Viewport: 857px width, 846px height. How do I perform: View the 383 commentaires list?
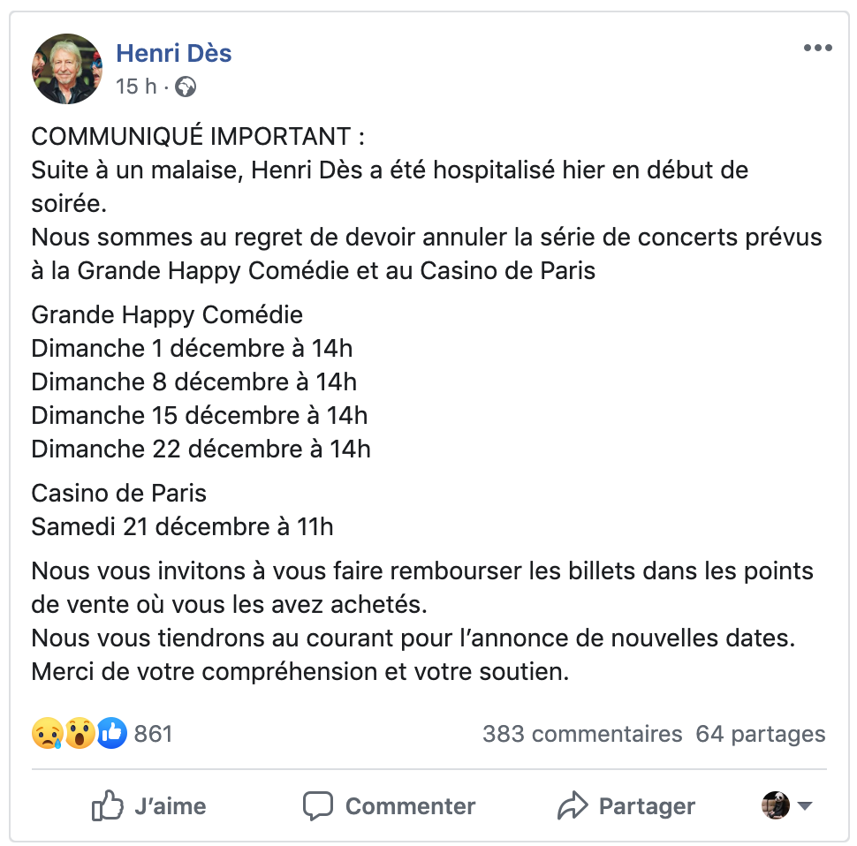(x=582, y=734)
